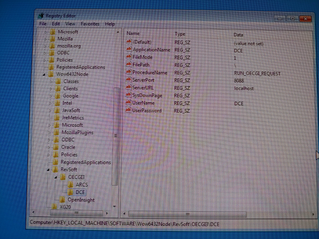
Task: Click the ARCS key folder icon
Action: [x=71, y=185]
